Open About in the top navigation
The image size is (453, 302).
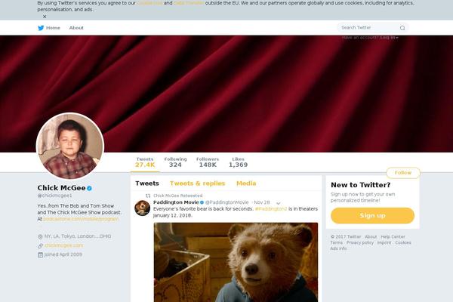[x=76, y=28]
